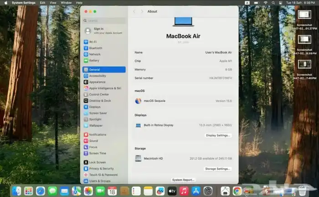Viewport: 319px width, 197px height.
Task: Select Screenshot 9.59 PM desktop file
Action: (x=304, y=45)
